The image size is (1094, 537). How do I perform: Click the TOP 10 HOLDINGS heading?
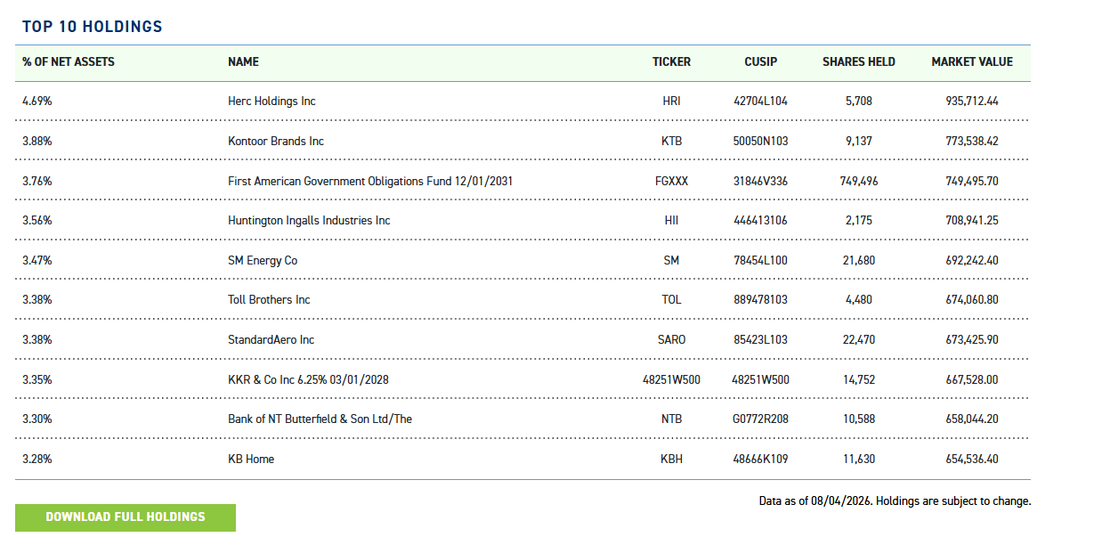click(93, 27)
